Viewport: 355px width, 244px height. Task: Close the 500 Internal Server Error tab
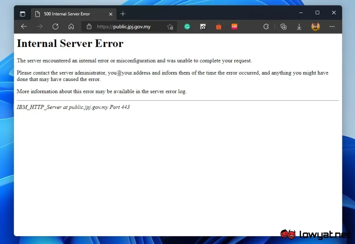click(111, 14)
